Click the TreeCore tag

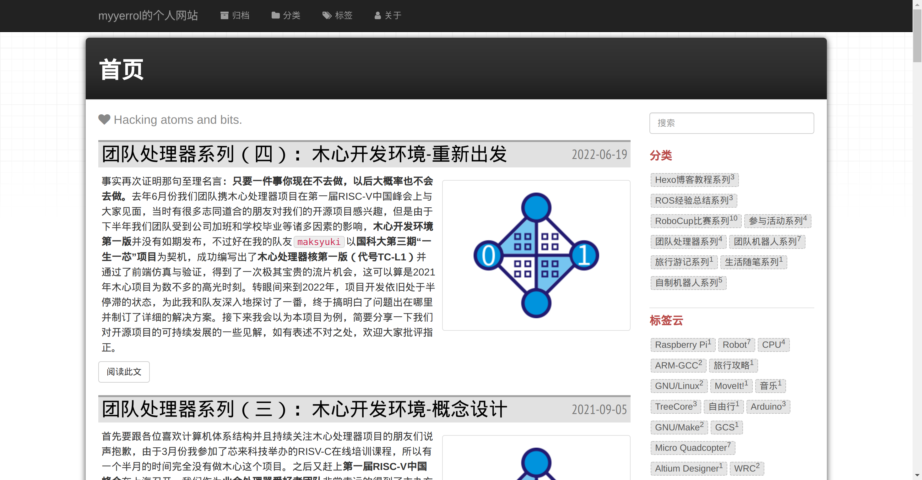[x=675, y=406]
